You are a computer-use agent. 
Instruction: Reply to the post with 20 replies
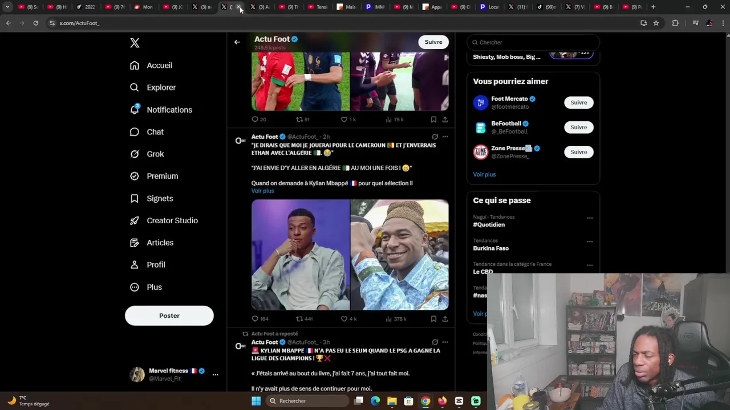[259, 120]
